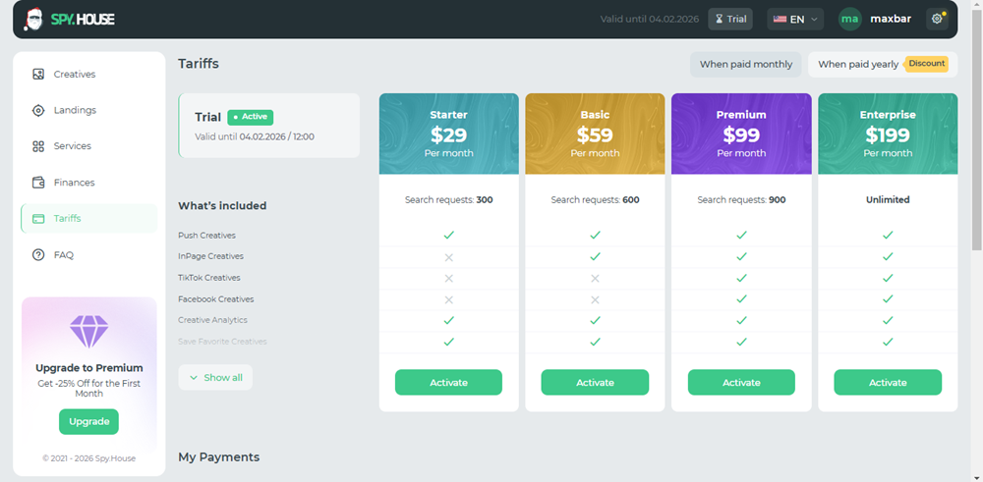The image size is (983, 482).
Task: Click the FAQ question mark icon
Action: pyautogui.click(x=38, y=255)
